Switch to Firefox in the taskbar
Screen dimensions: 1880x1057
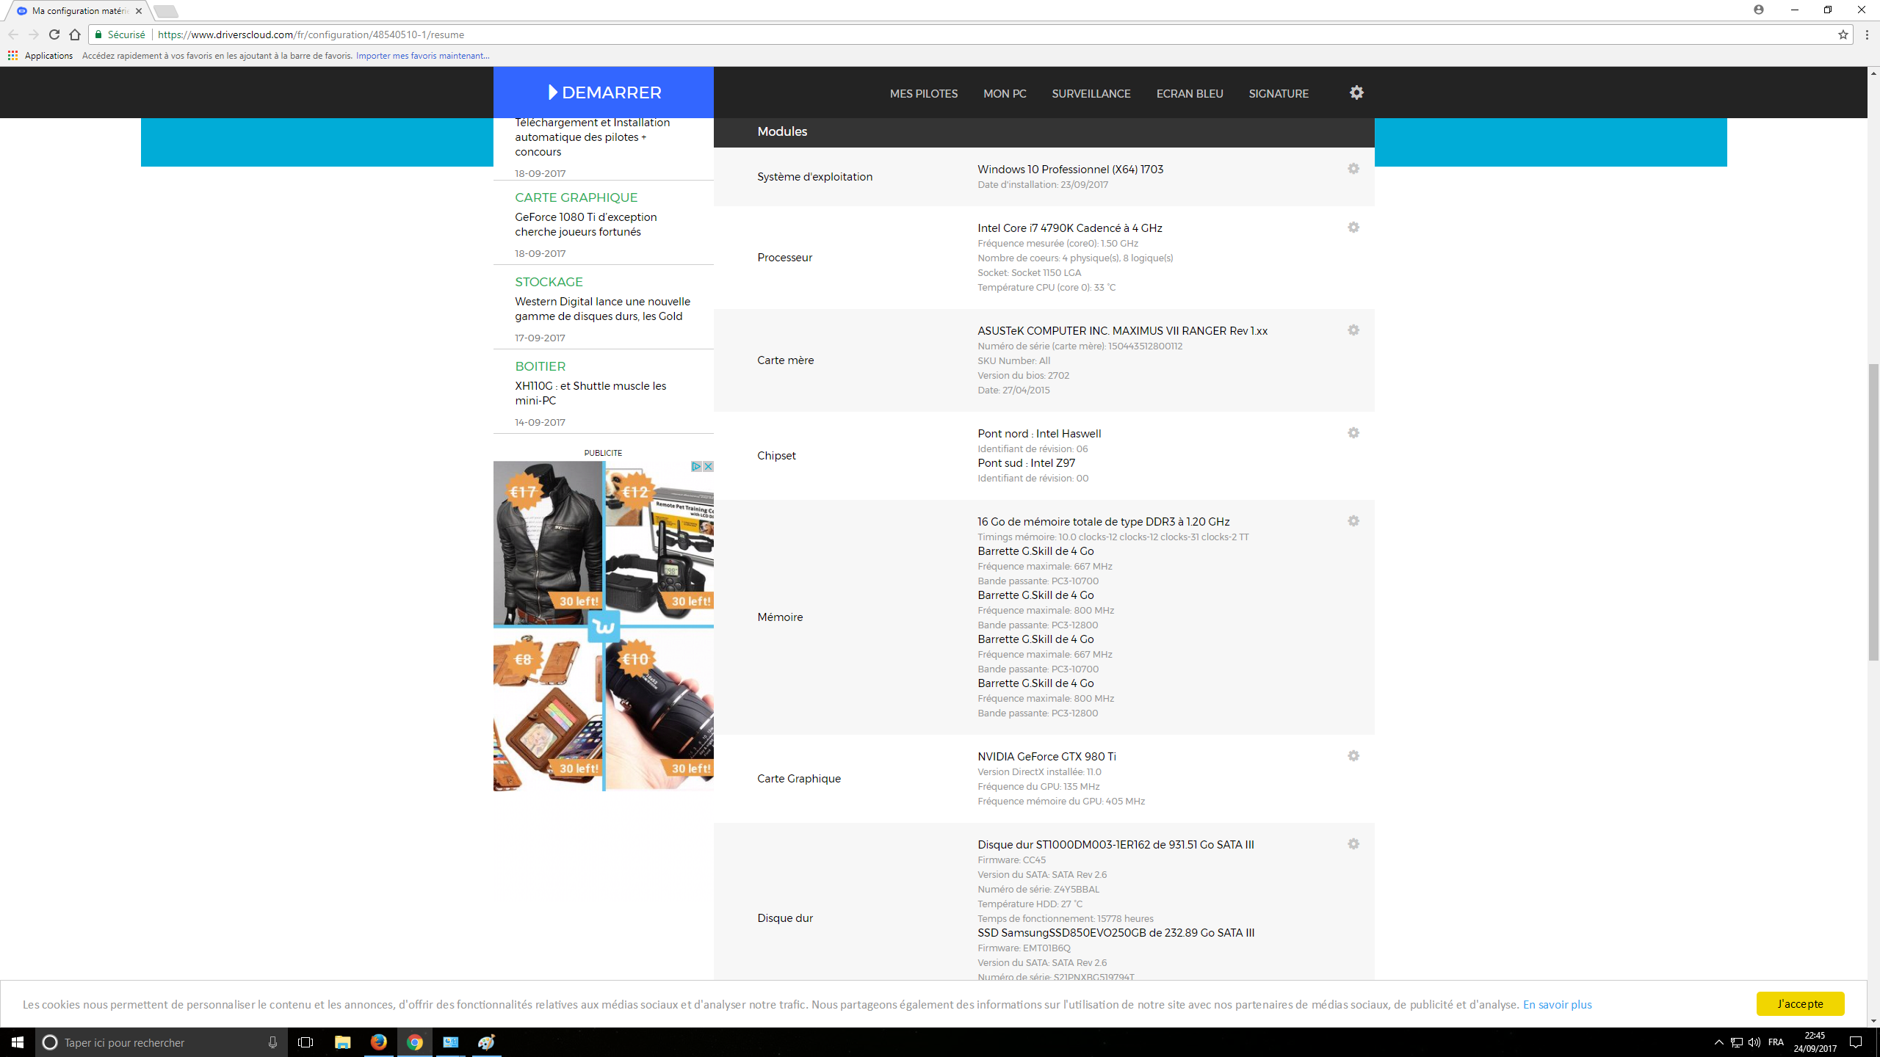click(378, 1042)
